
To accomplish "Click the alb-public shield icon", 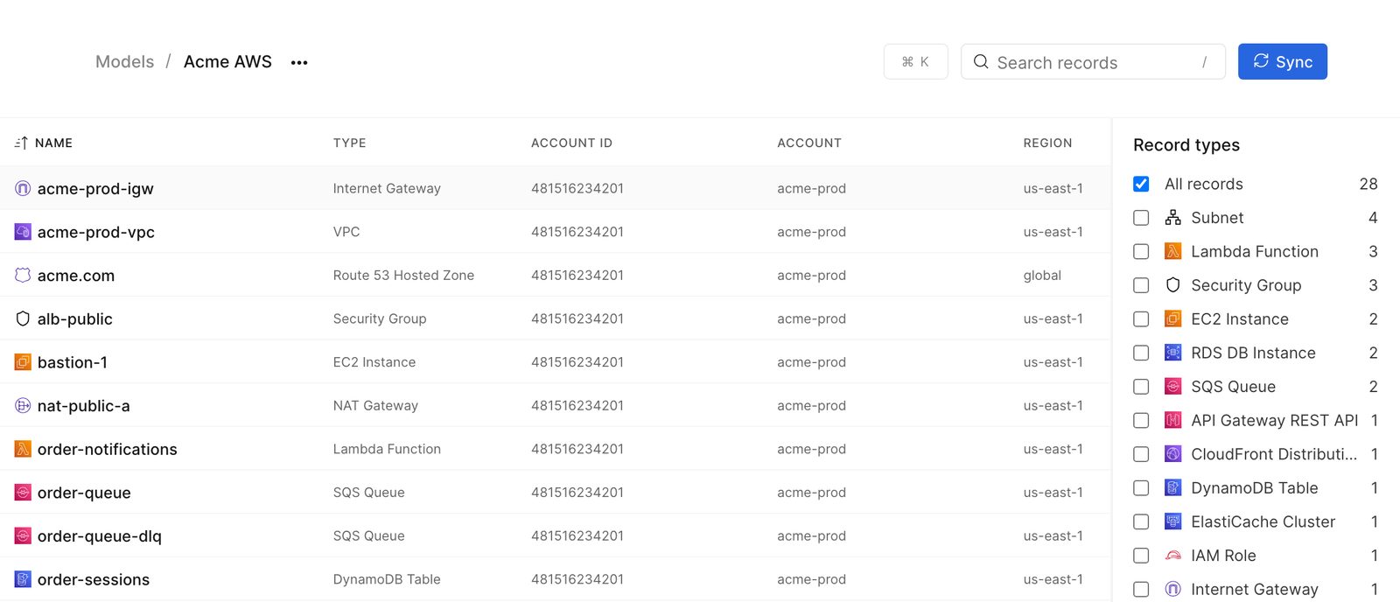I will click(x=23, y=318).
